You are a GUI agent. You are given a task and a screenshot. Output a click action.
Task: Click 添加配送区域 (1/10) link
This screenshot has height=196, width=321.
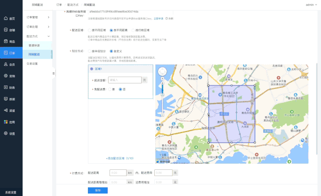pos(120,158)
